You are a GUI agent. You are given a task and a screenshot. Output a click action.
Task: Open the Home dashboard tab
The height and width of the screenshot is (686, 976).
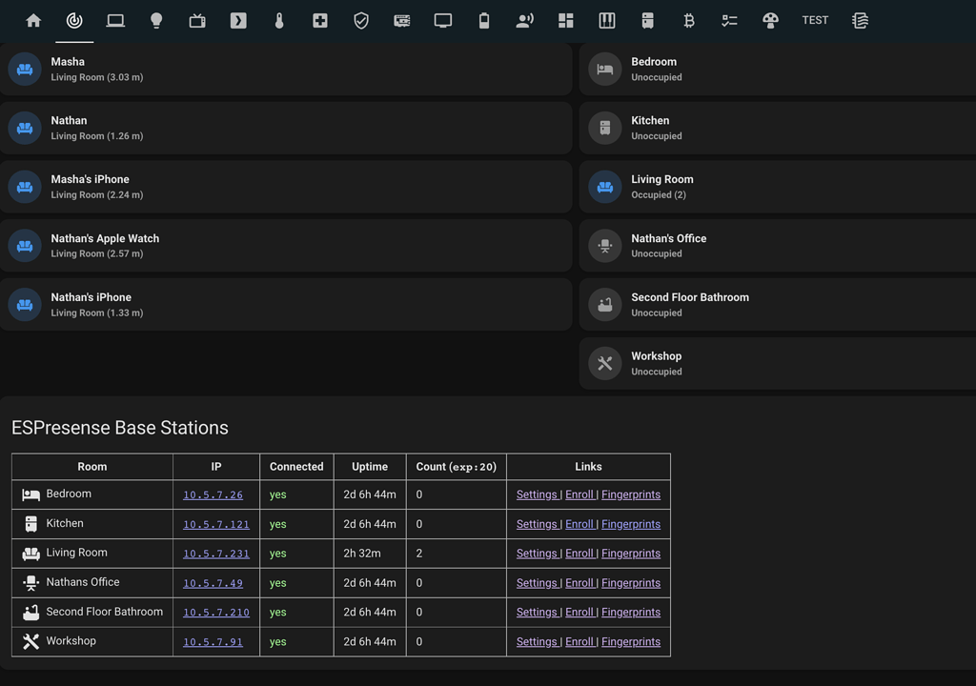(33, 20)
